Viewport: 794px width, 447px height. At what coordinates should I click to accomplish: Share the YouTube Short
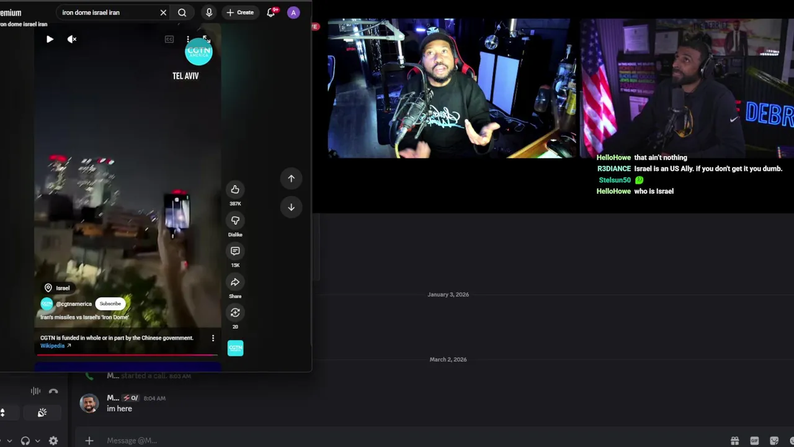[235, 282]
